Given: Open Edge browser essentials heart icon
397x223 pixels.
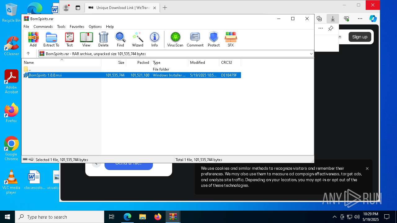Looking at the screenshot, I should (x=346, y=19).
